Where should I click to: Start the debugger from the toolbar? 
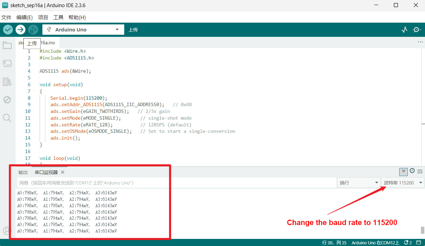(x=33, y=30)
